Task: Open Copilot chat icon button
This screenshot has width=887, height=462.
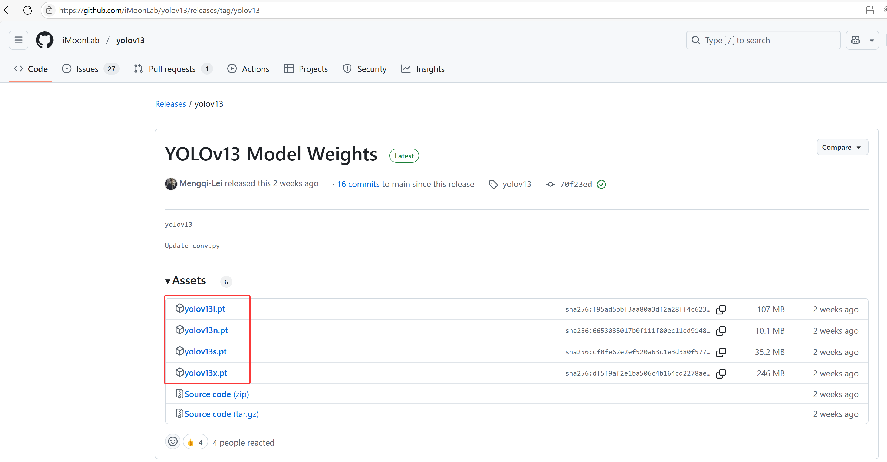Action: pos(855,40)
